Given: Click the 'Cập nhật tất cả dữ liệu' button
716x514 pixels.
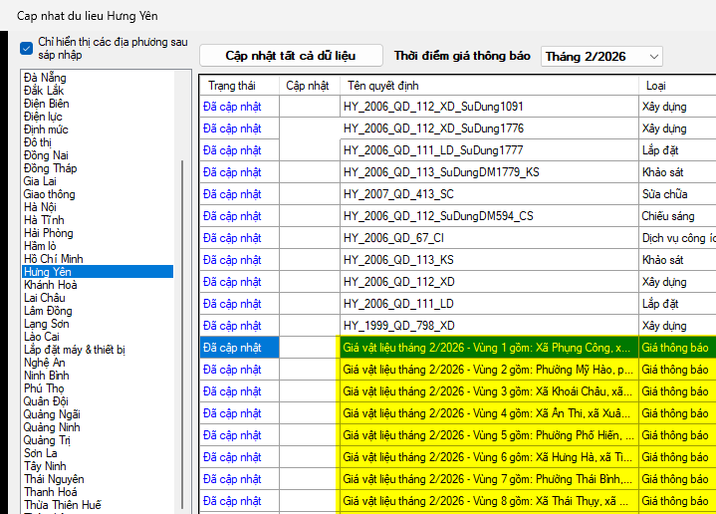Looking at the screenshot, I should pyautogui.click(x=290, y=56).
